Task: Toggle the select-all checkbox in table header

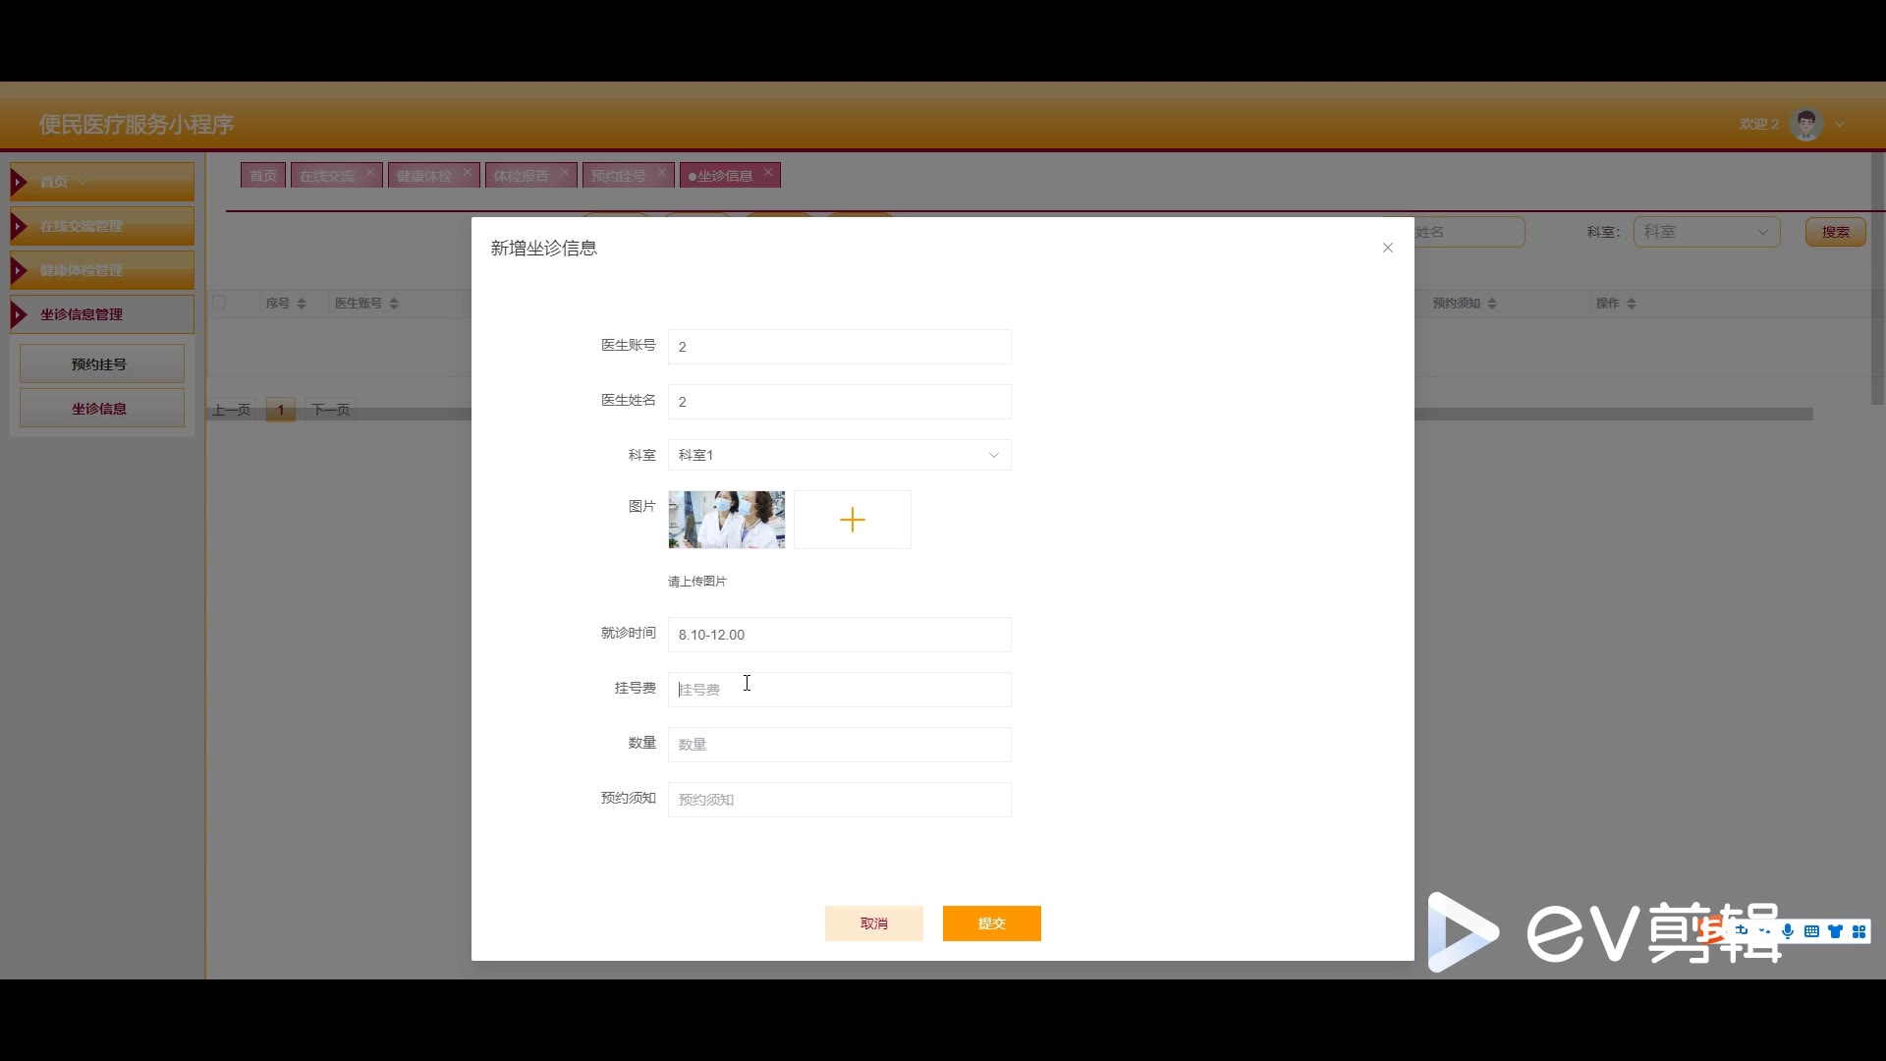Action: click(219, 303)
